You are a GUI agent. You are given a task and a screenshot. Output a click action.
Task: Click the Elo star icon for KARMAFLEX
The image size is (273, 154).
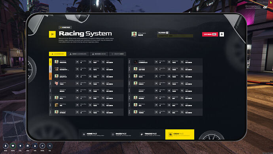pyautogui.click(x=169, y=62)
